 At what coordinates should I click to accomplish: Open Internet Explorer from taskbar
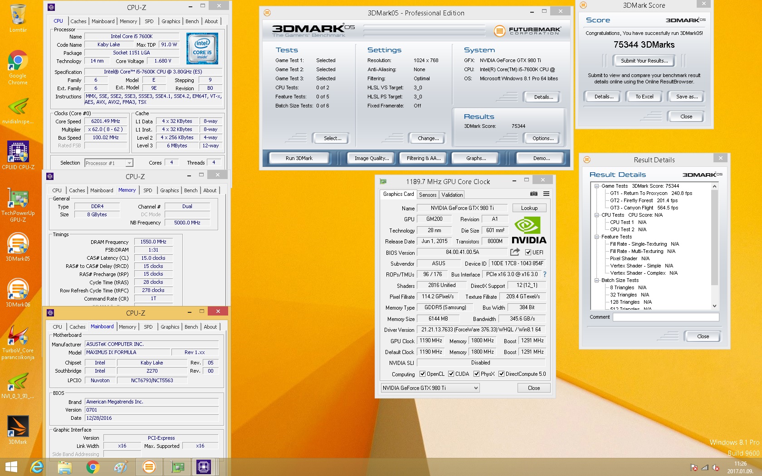click(x=37, y=467)
